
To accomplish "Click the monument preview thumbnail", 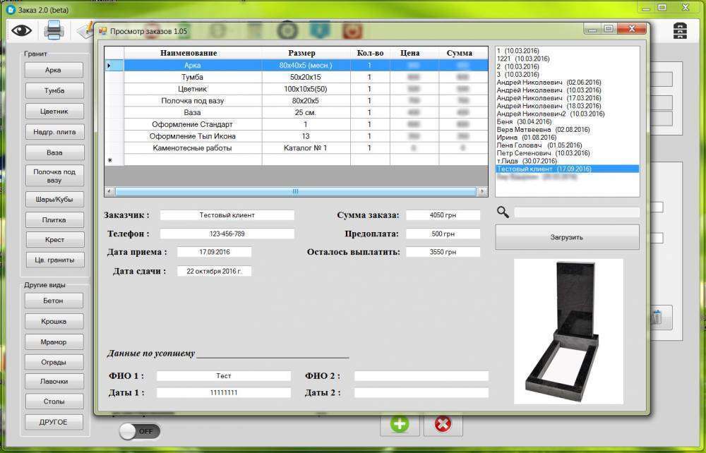I will (568, 332).
